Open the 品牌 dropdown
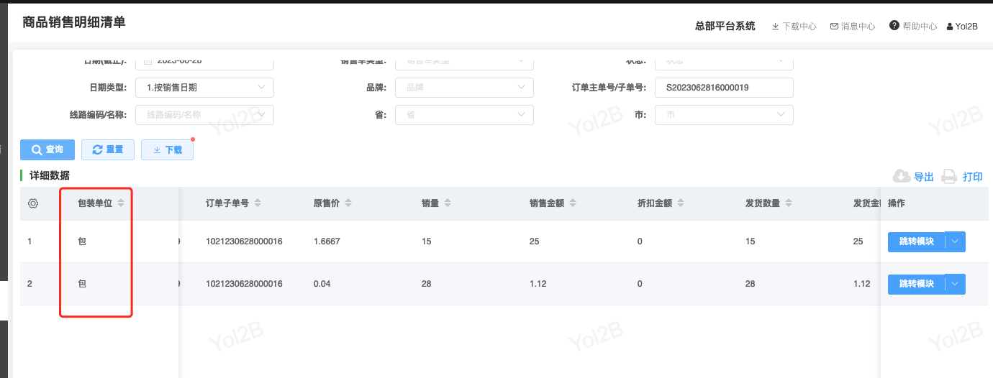This screenshot has height=378, width=993. tap(464, 88)
